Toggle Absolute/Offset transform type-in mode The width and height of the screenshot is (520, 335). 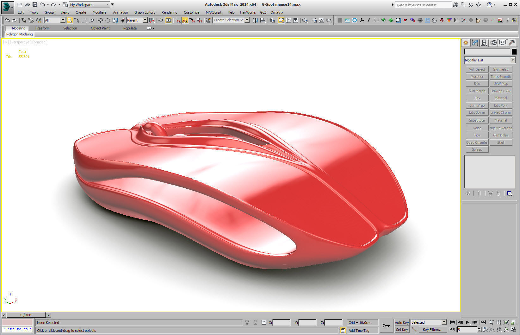pos(264,322)
